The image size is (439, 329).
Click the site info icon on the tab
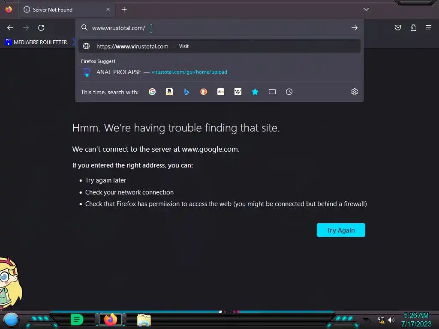click(27, 9)
